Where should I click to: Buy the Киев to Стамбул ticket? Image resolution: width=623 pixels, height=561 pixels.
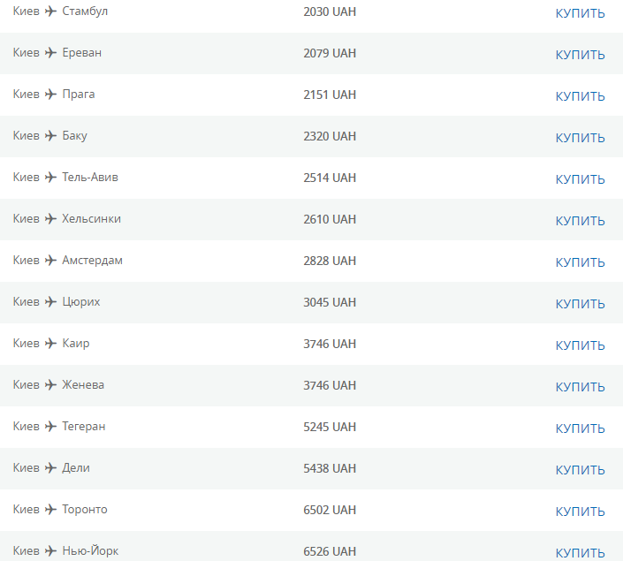(x=580, y=13)
